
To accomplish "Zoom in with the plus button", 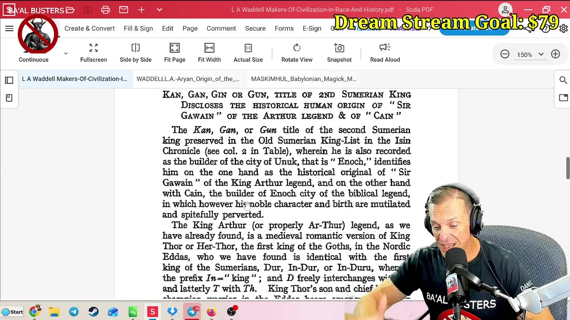I will point(555,54).
